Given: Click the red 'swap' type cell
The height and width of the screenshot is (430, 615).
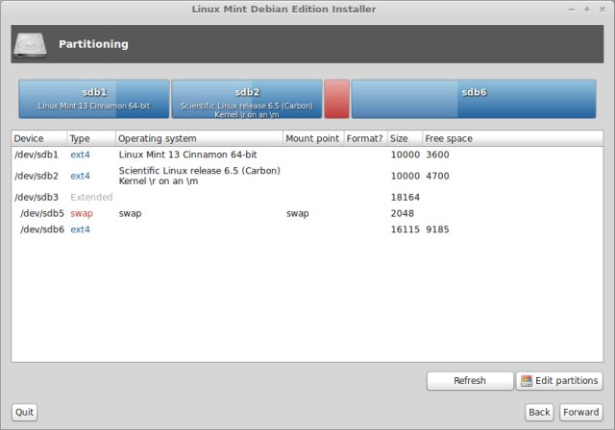Looking at the screenshot, I should click(82, 213).
